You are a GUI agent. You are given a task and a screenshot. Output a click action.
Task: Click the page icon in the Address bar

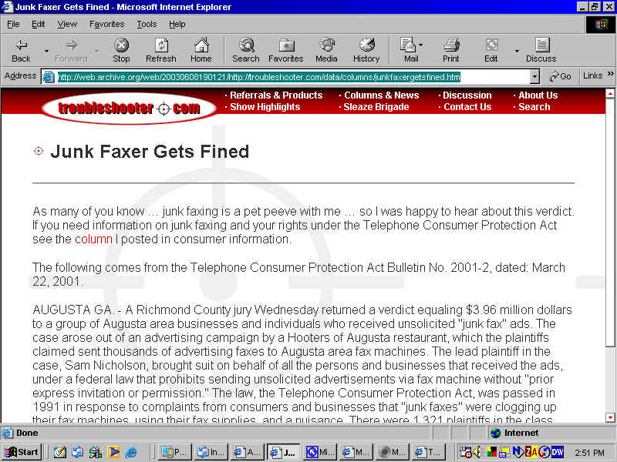tap(49, 76)
